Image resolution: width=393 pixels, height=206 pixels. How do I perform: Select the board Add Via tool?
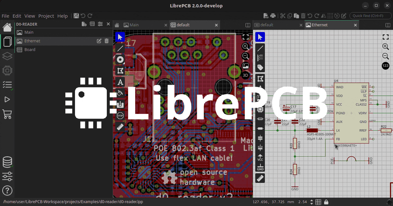(x=120, y=59)
